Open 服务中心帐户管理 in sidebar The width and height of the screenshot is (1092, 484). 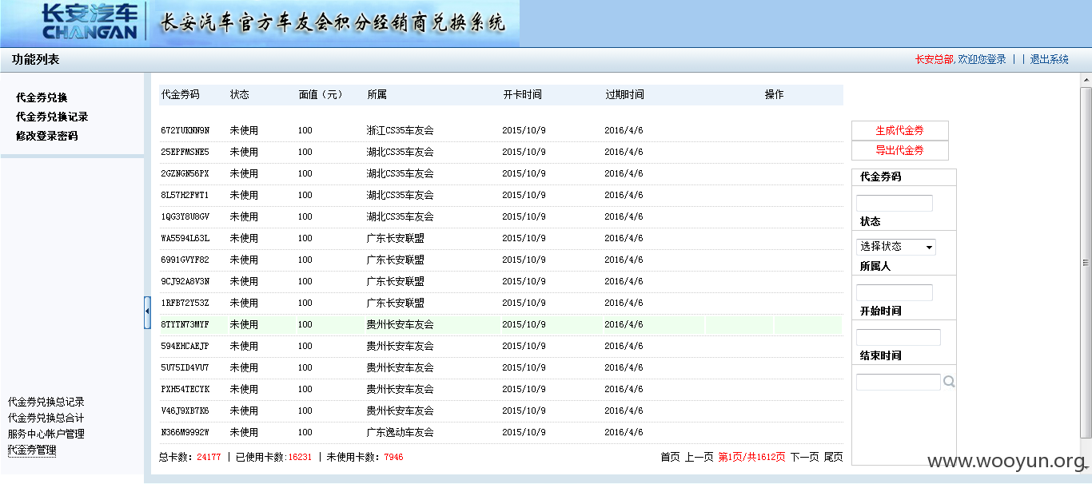coord(46,434)
